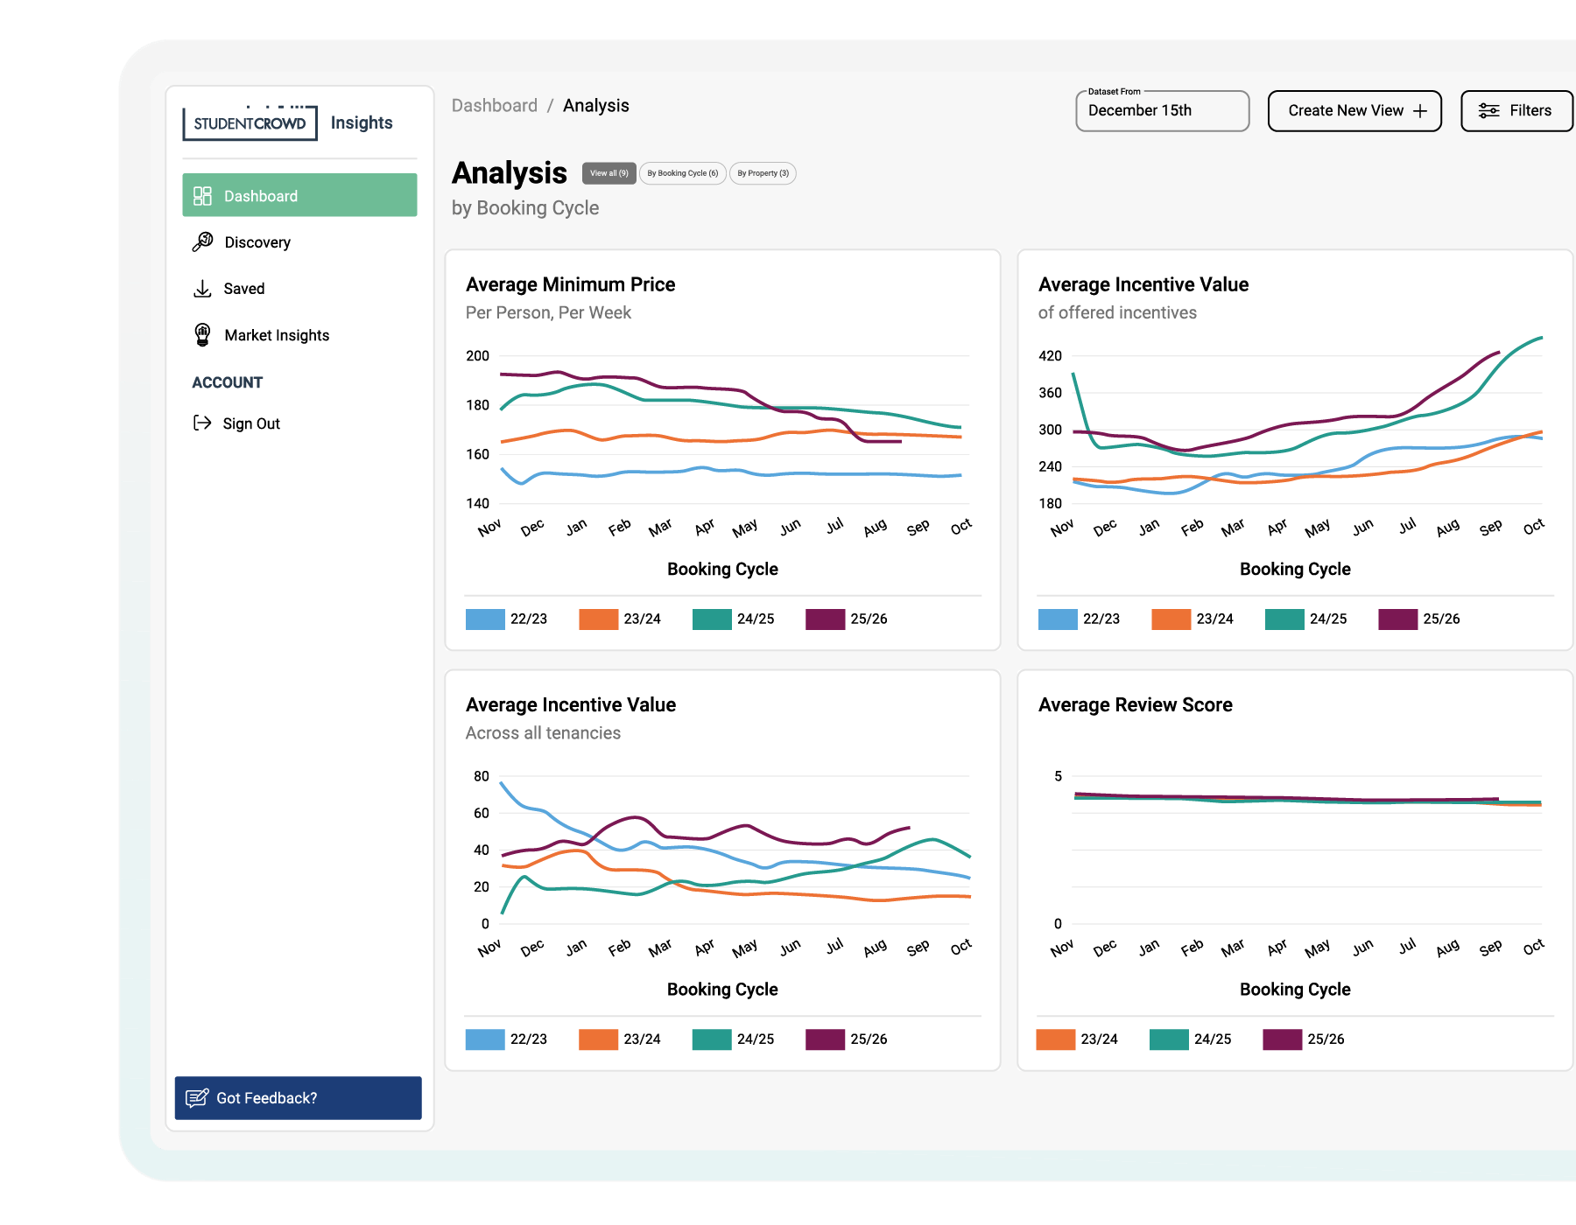
Task: Open Discovery via its magnifier icon
Action: 201,241
